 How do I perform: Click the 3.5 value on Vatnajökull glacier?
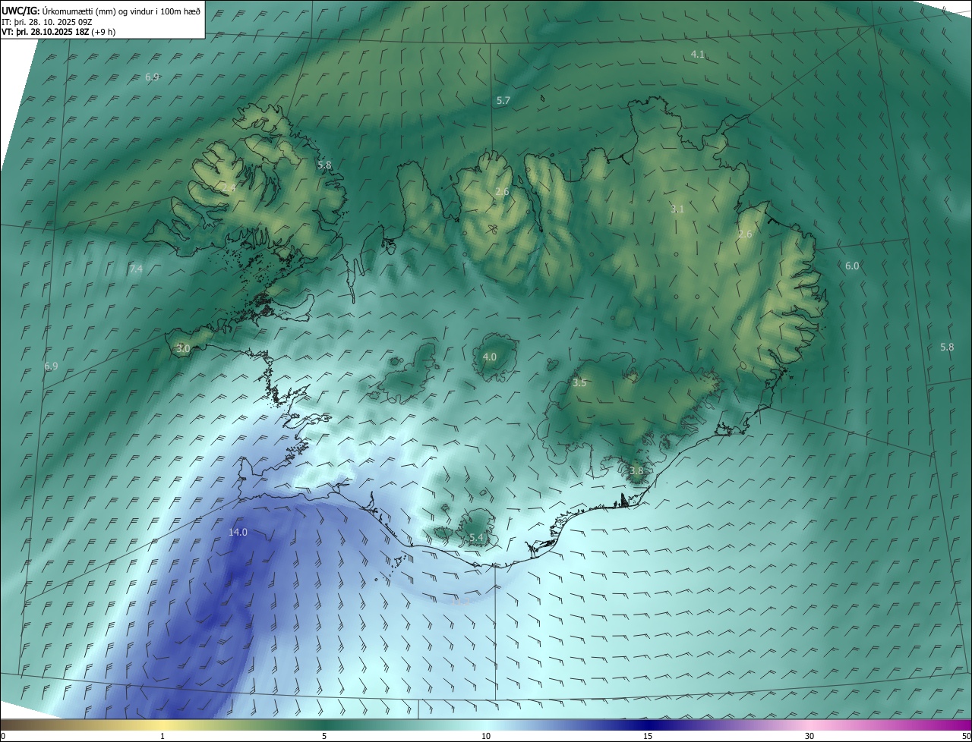tap(579, 383)
